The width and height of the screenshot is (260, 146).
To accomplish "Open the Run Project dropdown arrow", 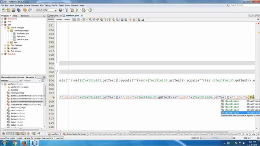I will click(x=80, y=10).
